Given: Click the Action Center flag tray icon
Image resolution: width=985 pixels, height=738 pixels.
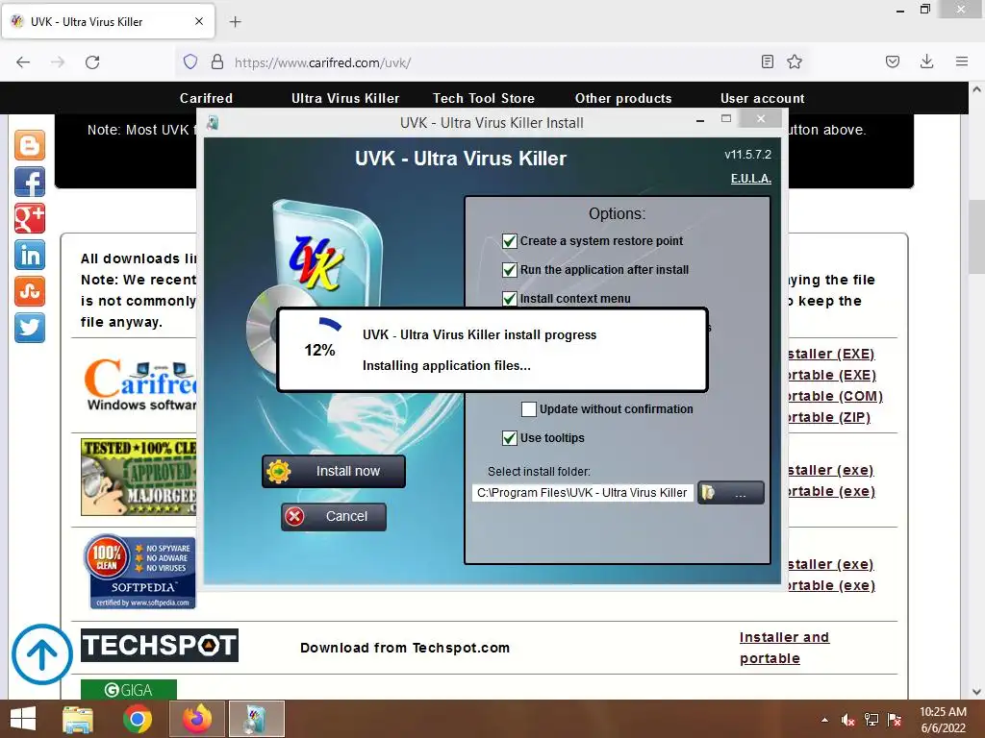Looking at the screenshot, I should (895, 720).
